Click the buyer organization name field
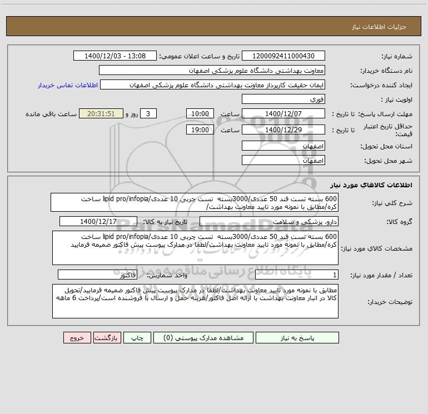 pos(212,70)
